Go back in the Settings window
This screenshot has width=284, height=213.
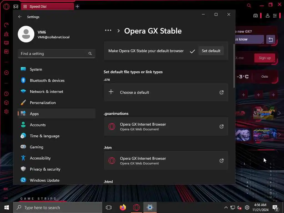[20, 17]
